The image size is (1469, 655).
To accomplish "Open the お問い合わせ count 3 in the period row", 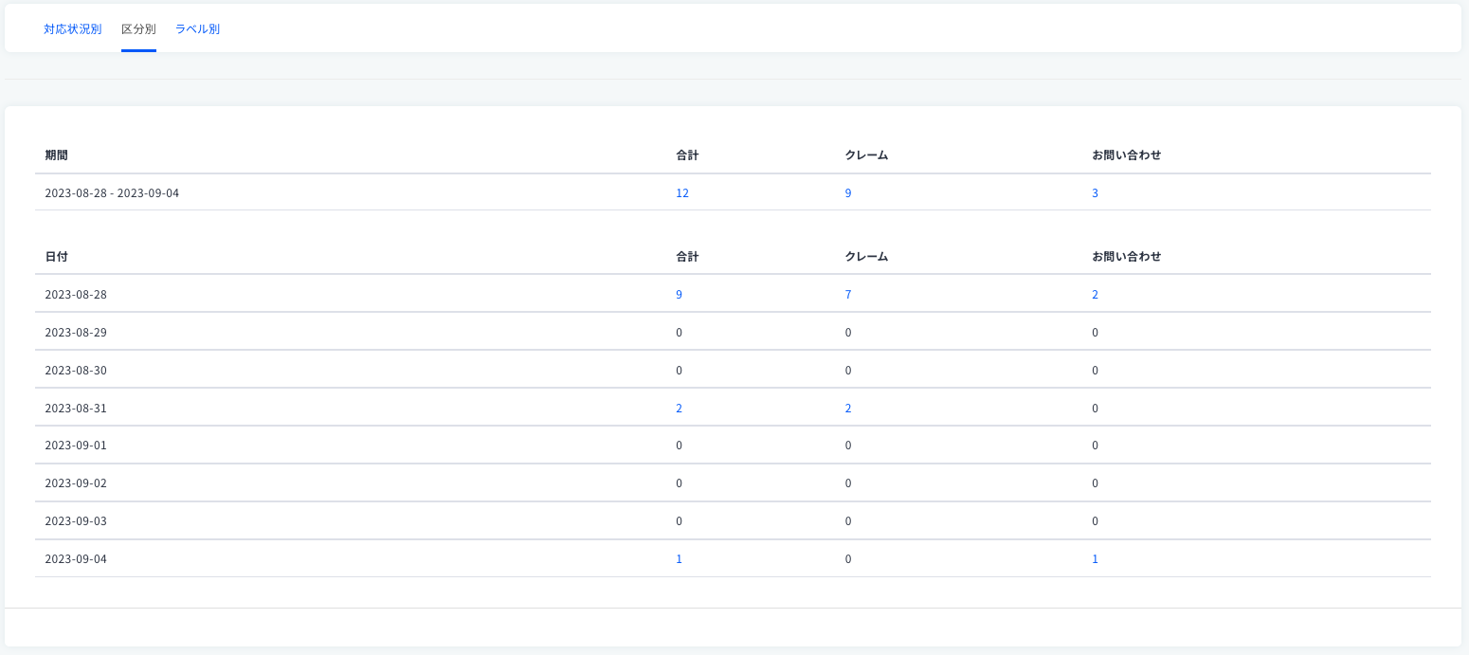I will [x=1095, y=193].
